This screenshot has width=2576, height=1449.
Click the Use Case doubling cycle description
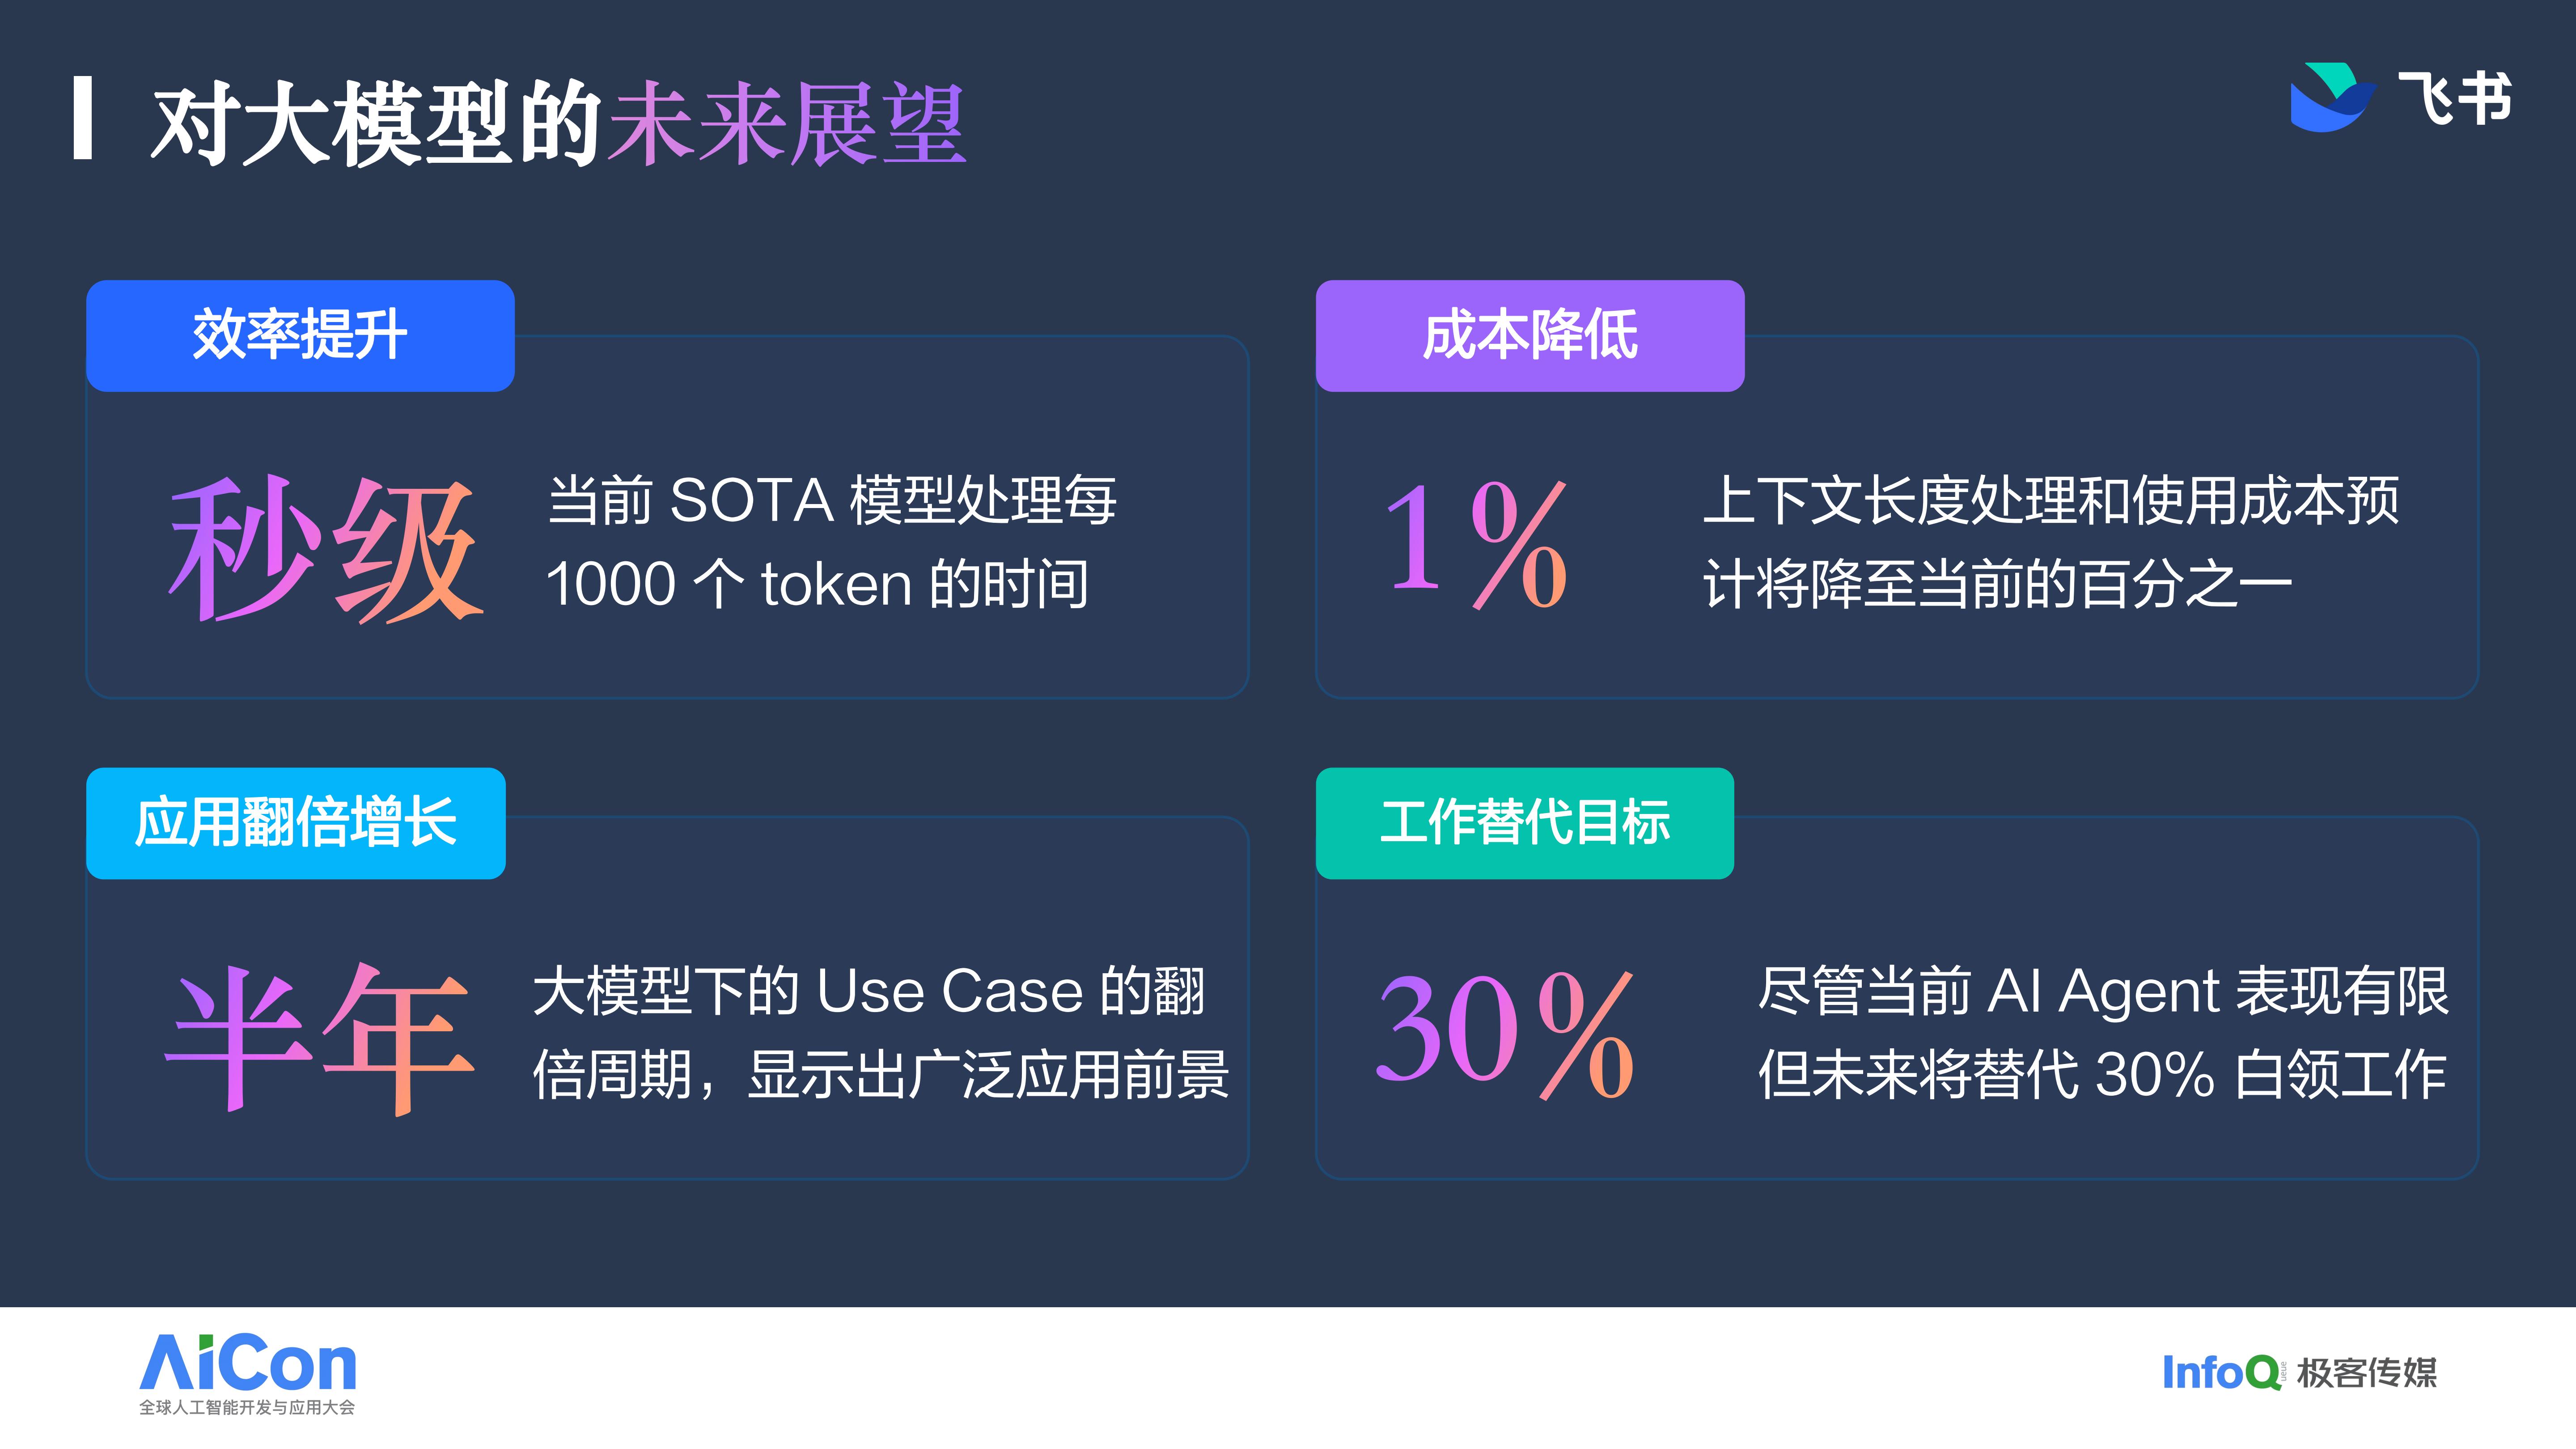point(880,1032)
